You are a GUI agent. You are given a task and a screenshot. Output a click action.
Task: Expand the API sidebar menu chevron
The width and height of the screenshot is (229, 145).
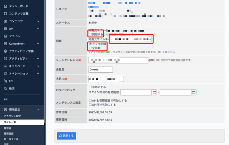point(38,29)
